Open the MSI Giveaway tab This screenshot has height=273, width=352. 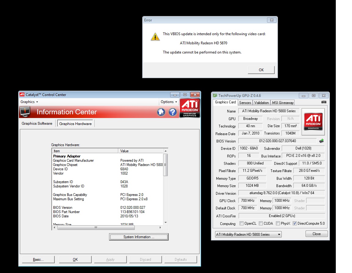283,103
